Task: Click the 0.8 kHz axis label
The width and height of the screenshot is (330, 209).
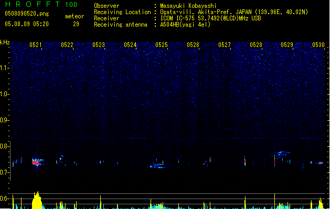Action: click(5, 146)
